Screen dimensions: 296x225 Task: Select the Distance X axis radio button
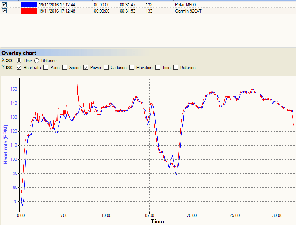click(36, 60)
